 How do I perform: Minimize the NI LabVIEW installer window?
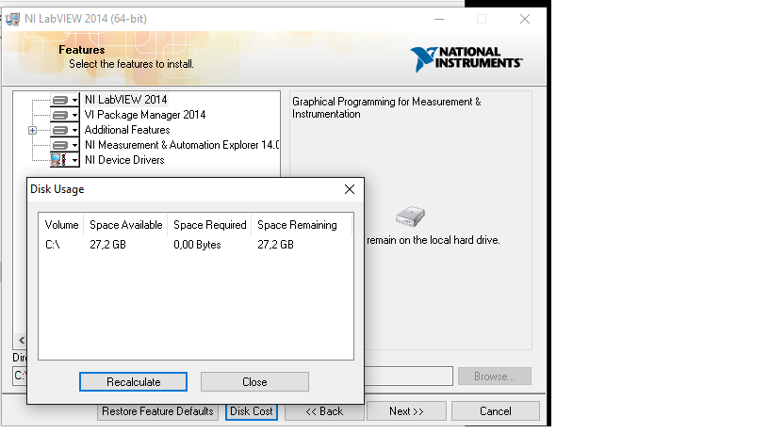coord(439,19)
